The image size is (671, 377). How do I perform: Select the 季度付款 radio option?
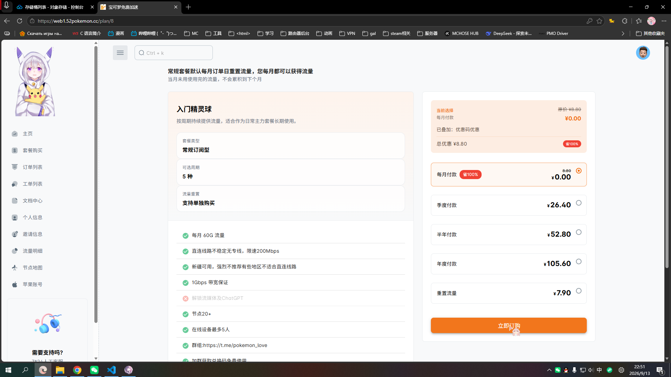point(579,203)
